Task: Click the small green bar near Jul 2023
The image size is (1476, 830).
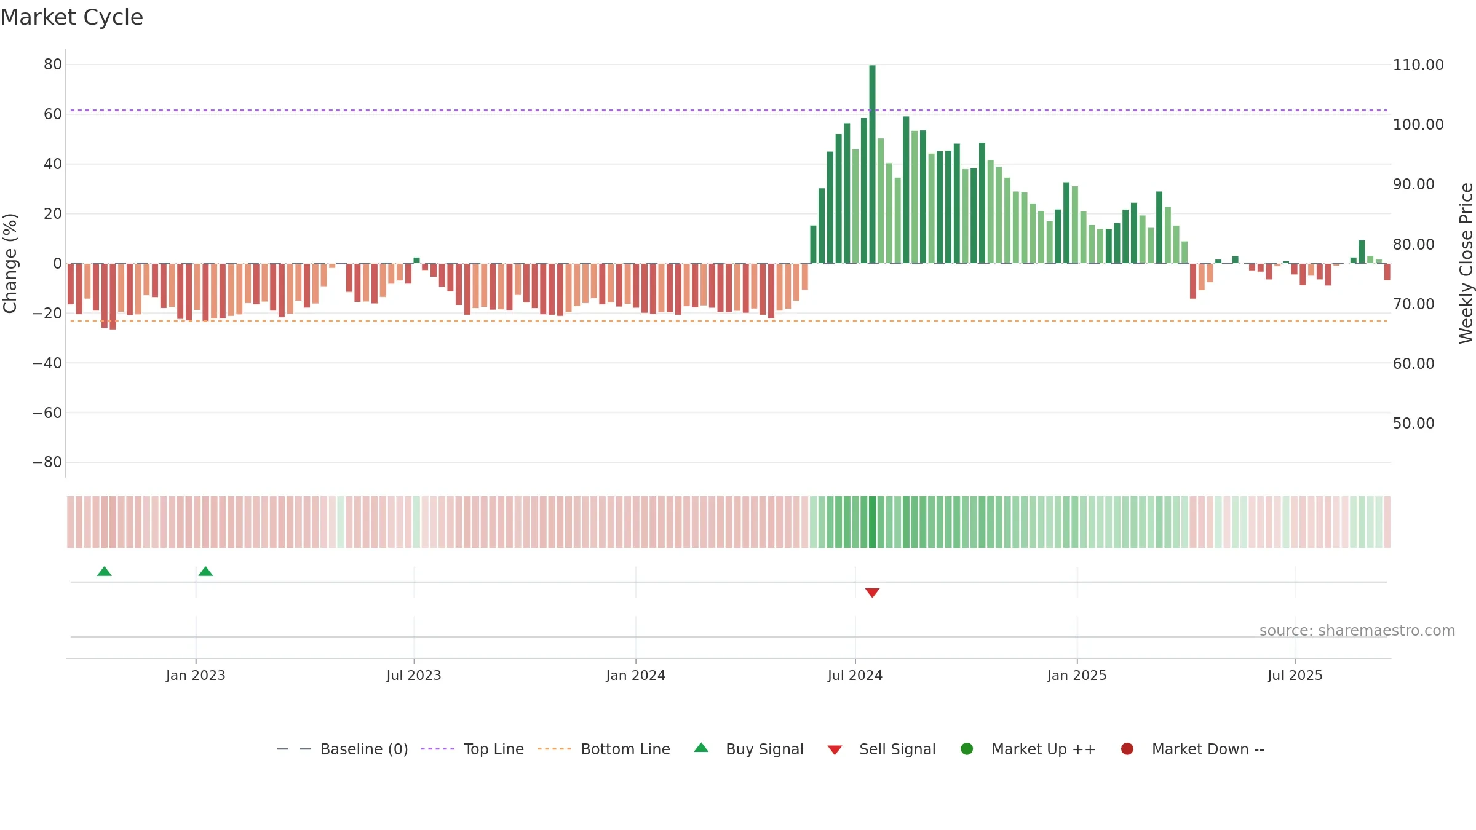Action: (x=416, y=261)
